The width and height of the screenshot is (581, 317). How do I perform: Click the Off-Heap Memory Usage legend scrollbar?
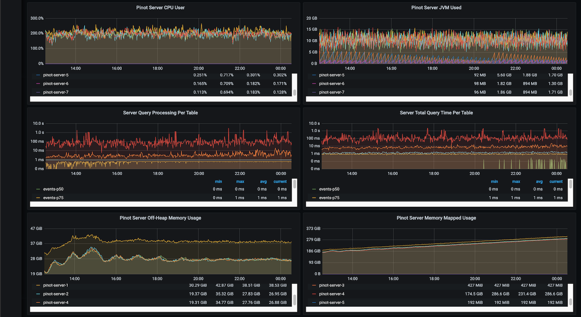pos(294,299)
